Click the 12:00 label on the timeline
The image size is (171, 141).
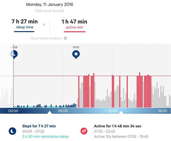click(x=113, y=111)
